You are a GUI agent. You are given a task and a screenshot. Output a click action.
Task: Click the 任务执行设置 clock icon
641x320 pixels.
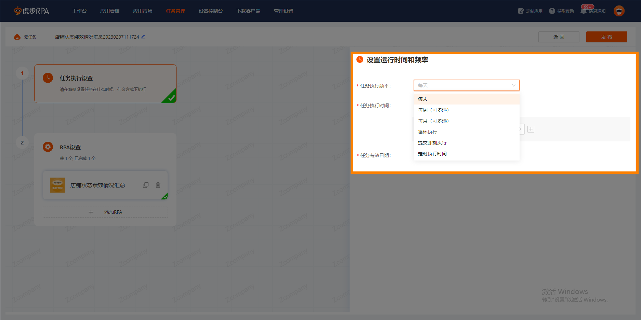[x=48, y=78]
